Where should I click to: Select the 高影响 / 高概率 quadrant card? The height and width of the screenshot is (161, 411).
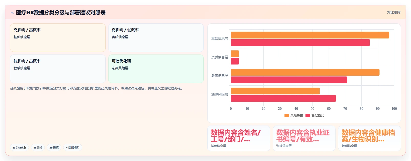[58, 38]
